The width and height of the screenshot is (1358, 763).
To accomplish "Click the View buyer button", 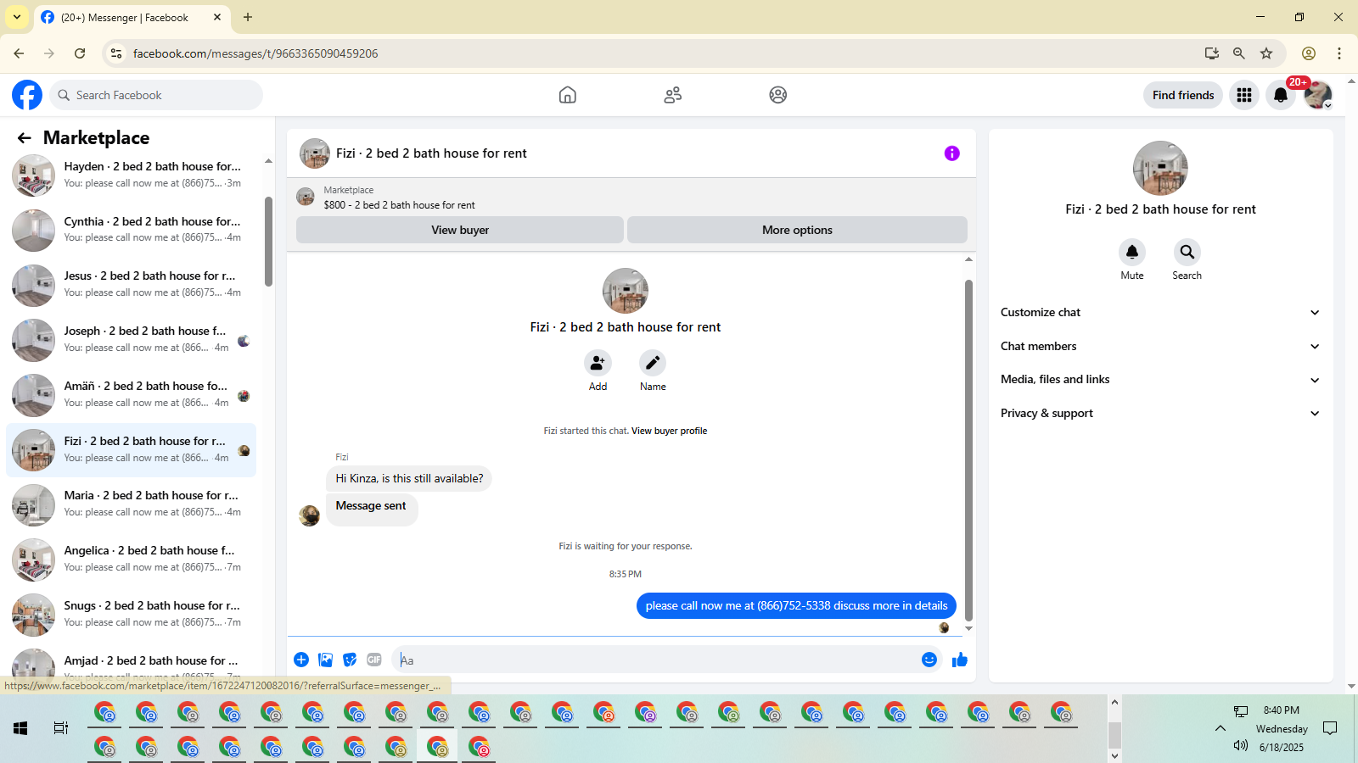I will tap(460, 230).
